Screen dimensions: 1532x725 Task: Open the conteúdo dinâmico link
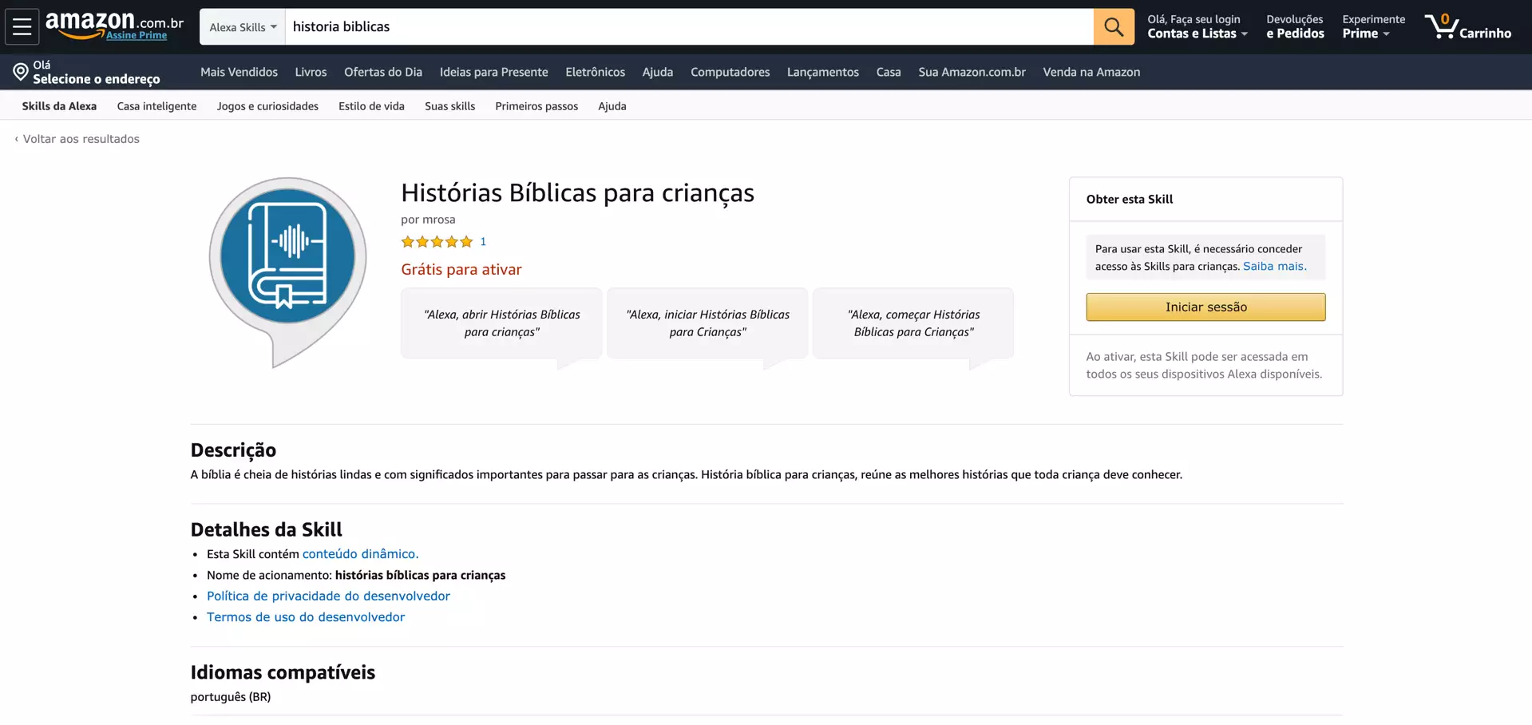click(x=360, y=554)
